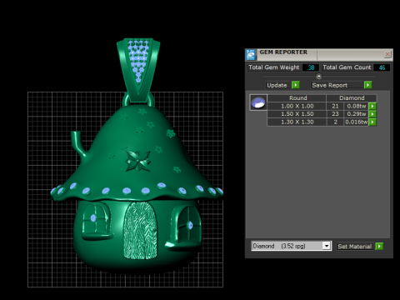Click the green arrow on 1.30 X 1.30 row

tap(372, 122)
